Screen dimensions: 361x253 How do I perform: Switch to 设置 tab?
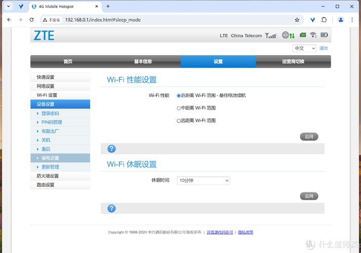tap(218, 61)
